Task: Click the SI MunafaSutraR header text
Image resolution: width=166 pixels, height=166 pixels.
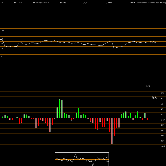Action: tap(41, 3)
